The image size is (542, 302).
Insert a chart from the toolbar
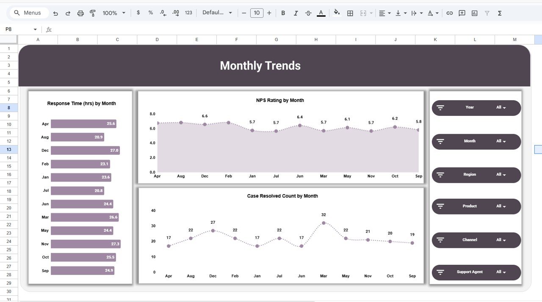475,13
